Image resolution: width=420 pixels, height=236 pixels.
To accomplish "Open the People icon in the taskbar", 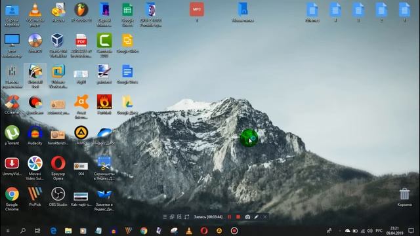I will tap(329, 231).
